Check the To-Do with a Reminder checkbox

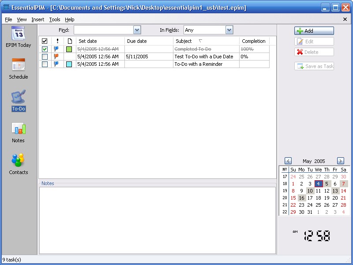tap(45, 64)
